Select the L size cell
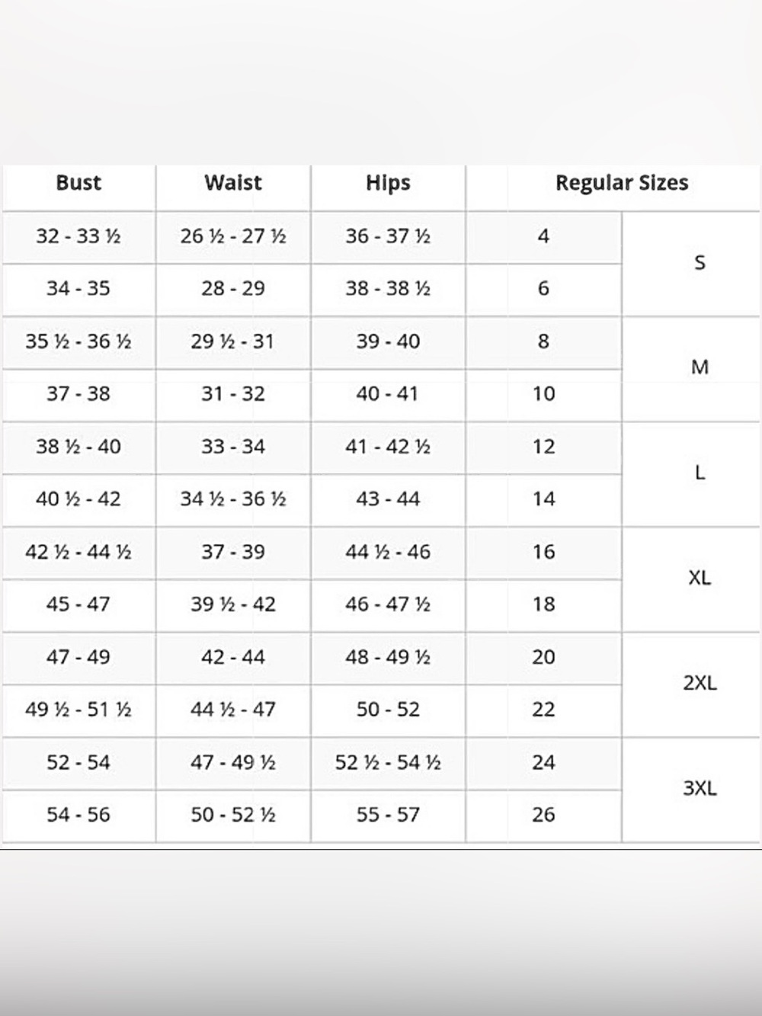The width and height of the screenshot is (762, 1016). [x=700, y=473]
